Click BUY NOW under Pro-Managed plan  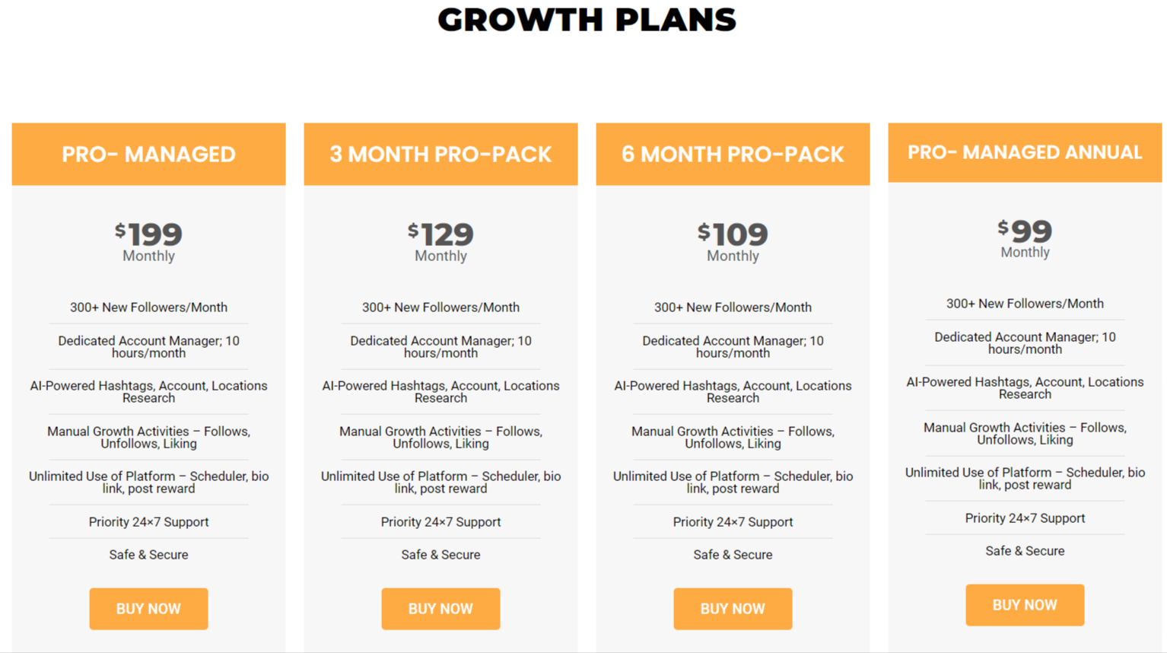148,609
